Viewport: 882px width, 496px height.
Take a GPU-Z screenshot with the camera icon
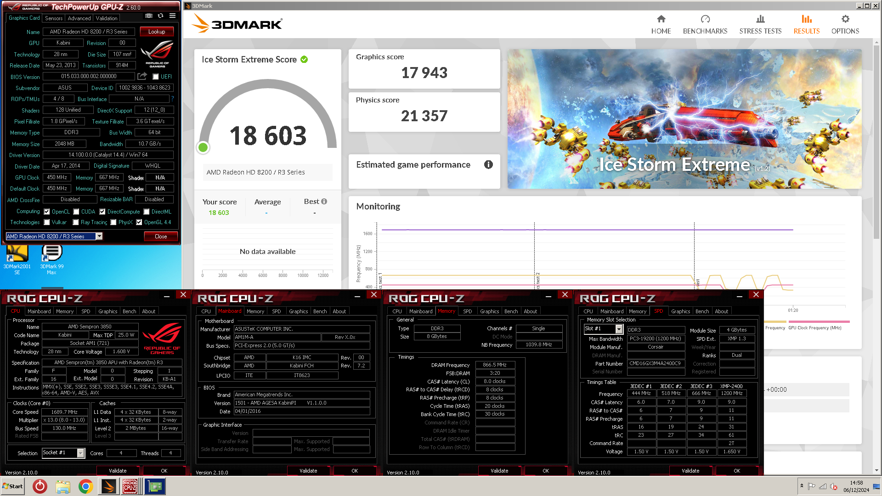coord(148,16)
